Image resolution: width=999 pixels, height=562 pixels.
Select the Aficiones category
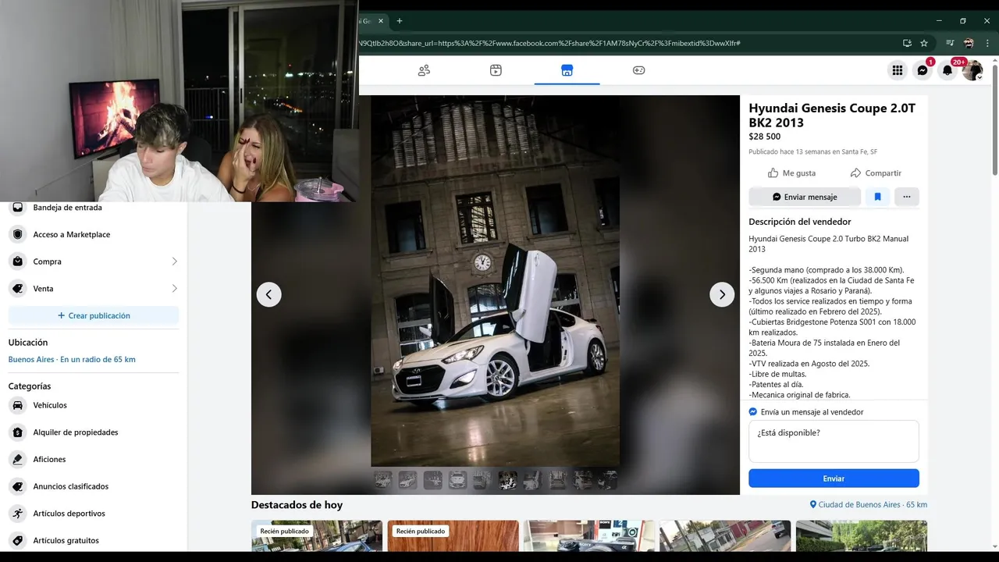(x=94, y=460)
